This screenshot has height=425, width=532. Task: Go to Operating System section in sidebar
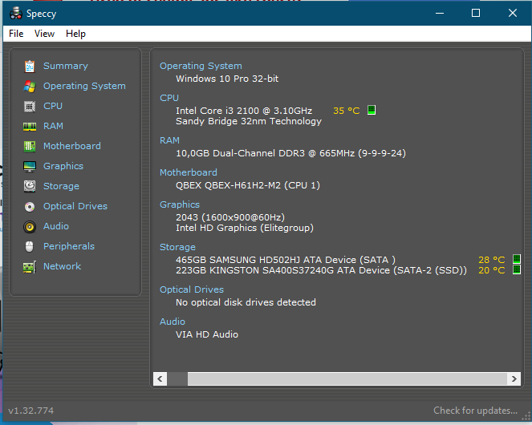[84, 86]
